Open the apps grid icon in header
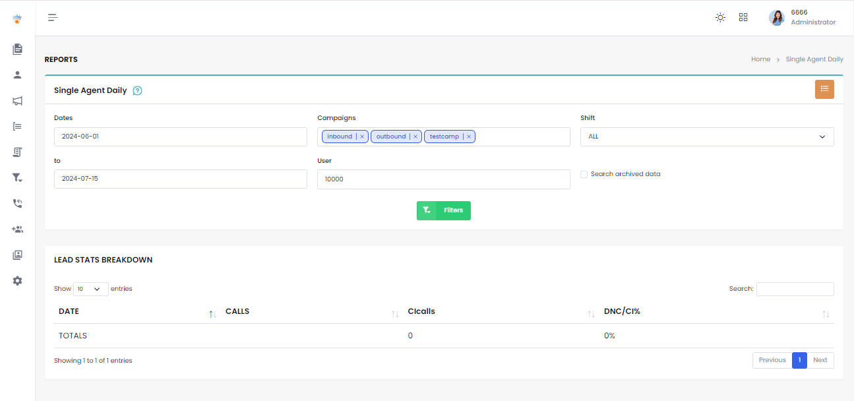This screenshot has width=854, height=401. point(743,18)
